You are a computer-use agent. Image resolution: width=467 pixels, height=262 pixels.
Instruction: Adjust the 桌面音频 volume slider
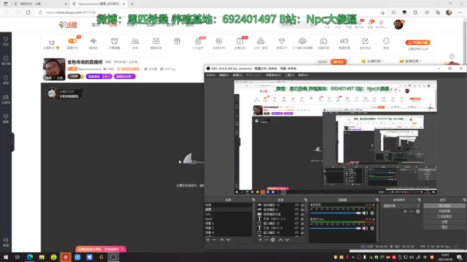(335, 213)
